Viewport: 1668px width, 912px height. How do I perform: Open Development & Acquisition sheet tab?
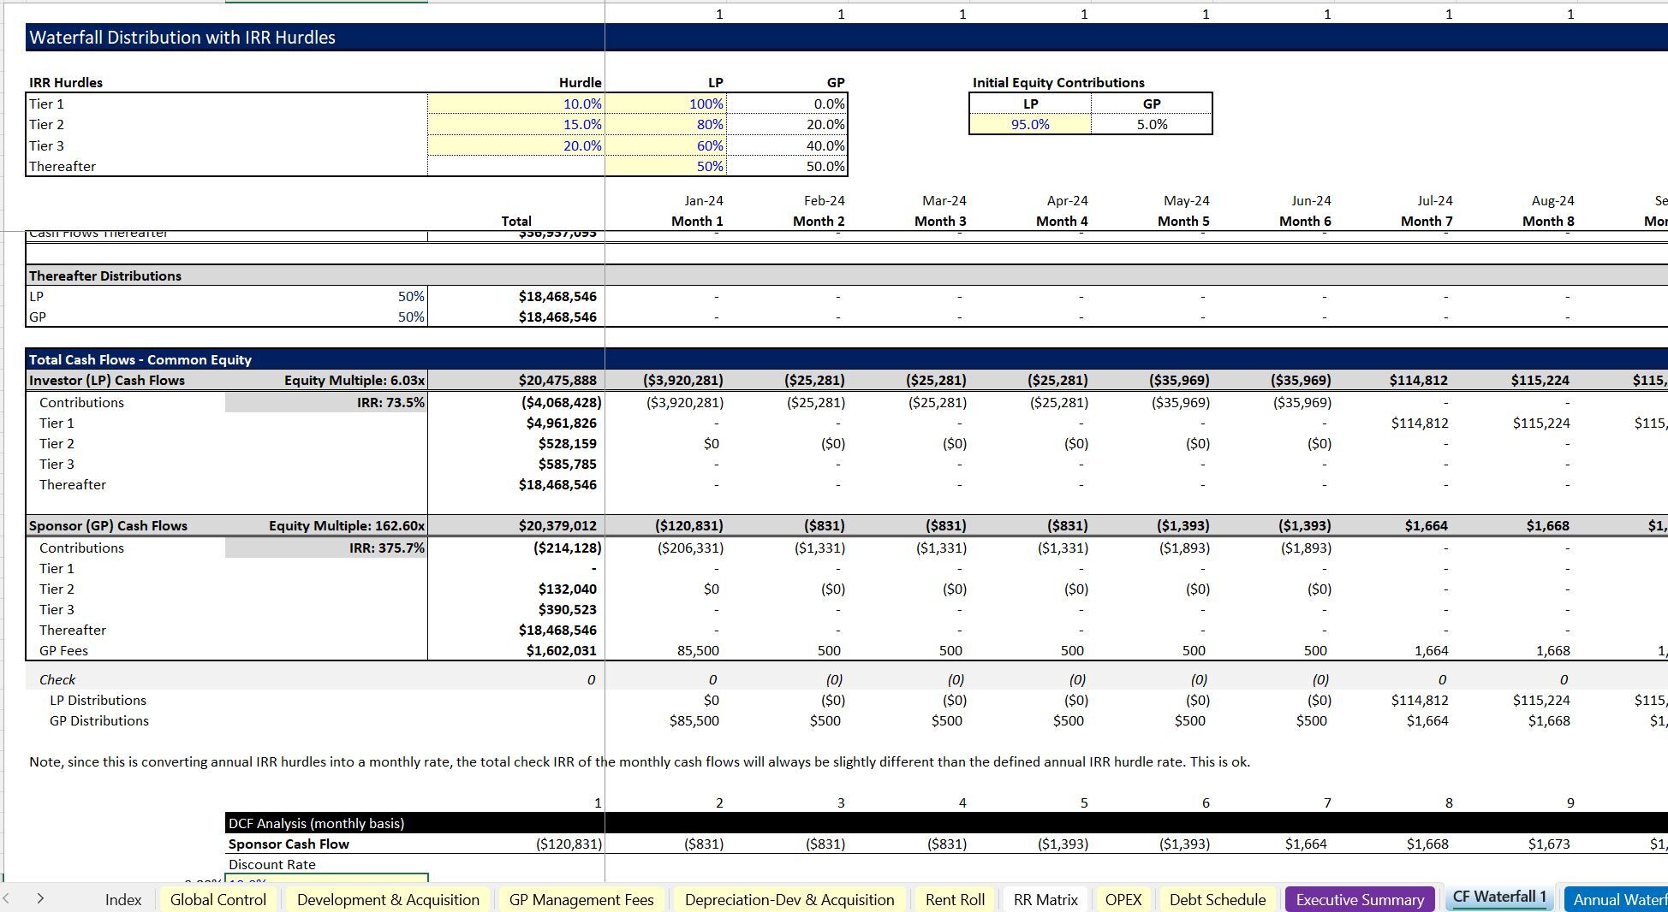point(388,899)
